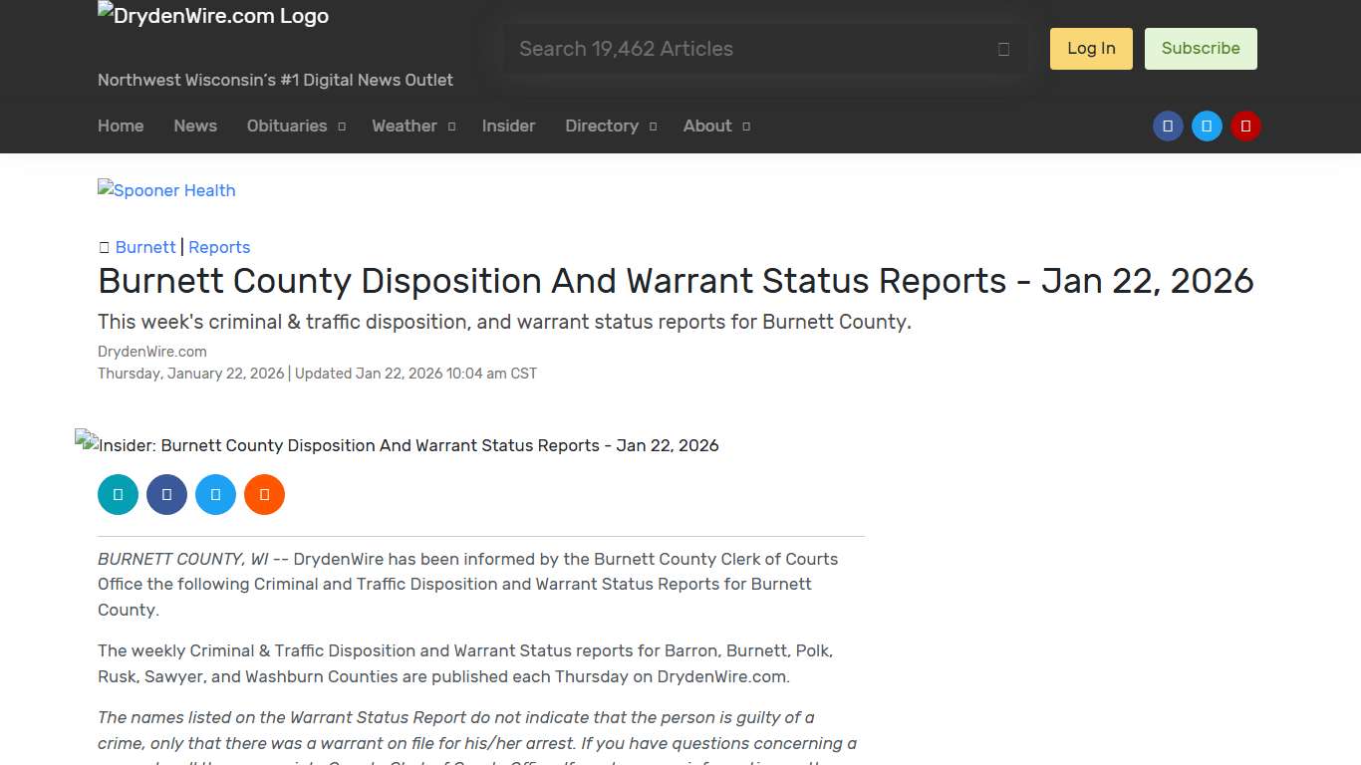Click inside the Search 19,462 Articles field
Viewport: 1361px width, 765px height.
[x=697, y=48]
